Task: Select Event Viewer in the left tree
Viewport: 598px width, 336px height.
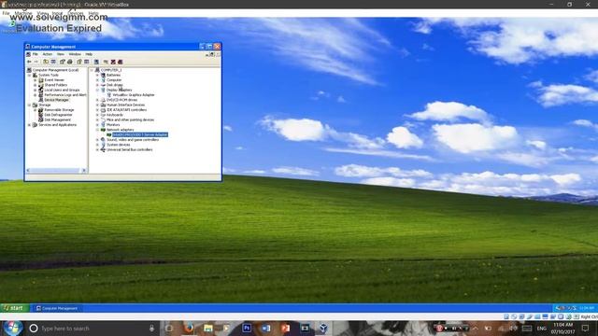Action: click(x=54, y=80)
